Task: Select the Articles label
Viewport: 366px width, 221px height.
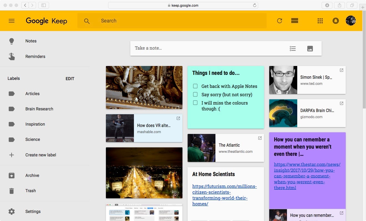Action: click(32, 94)
